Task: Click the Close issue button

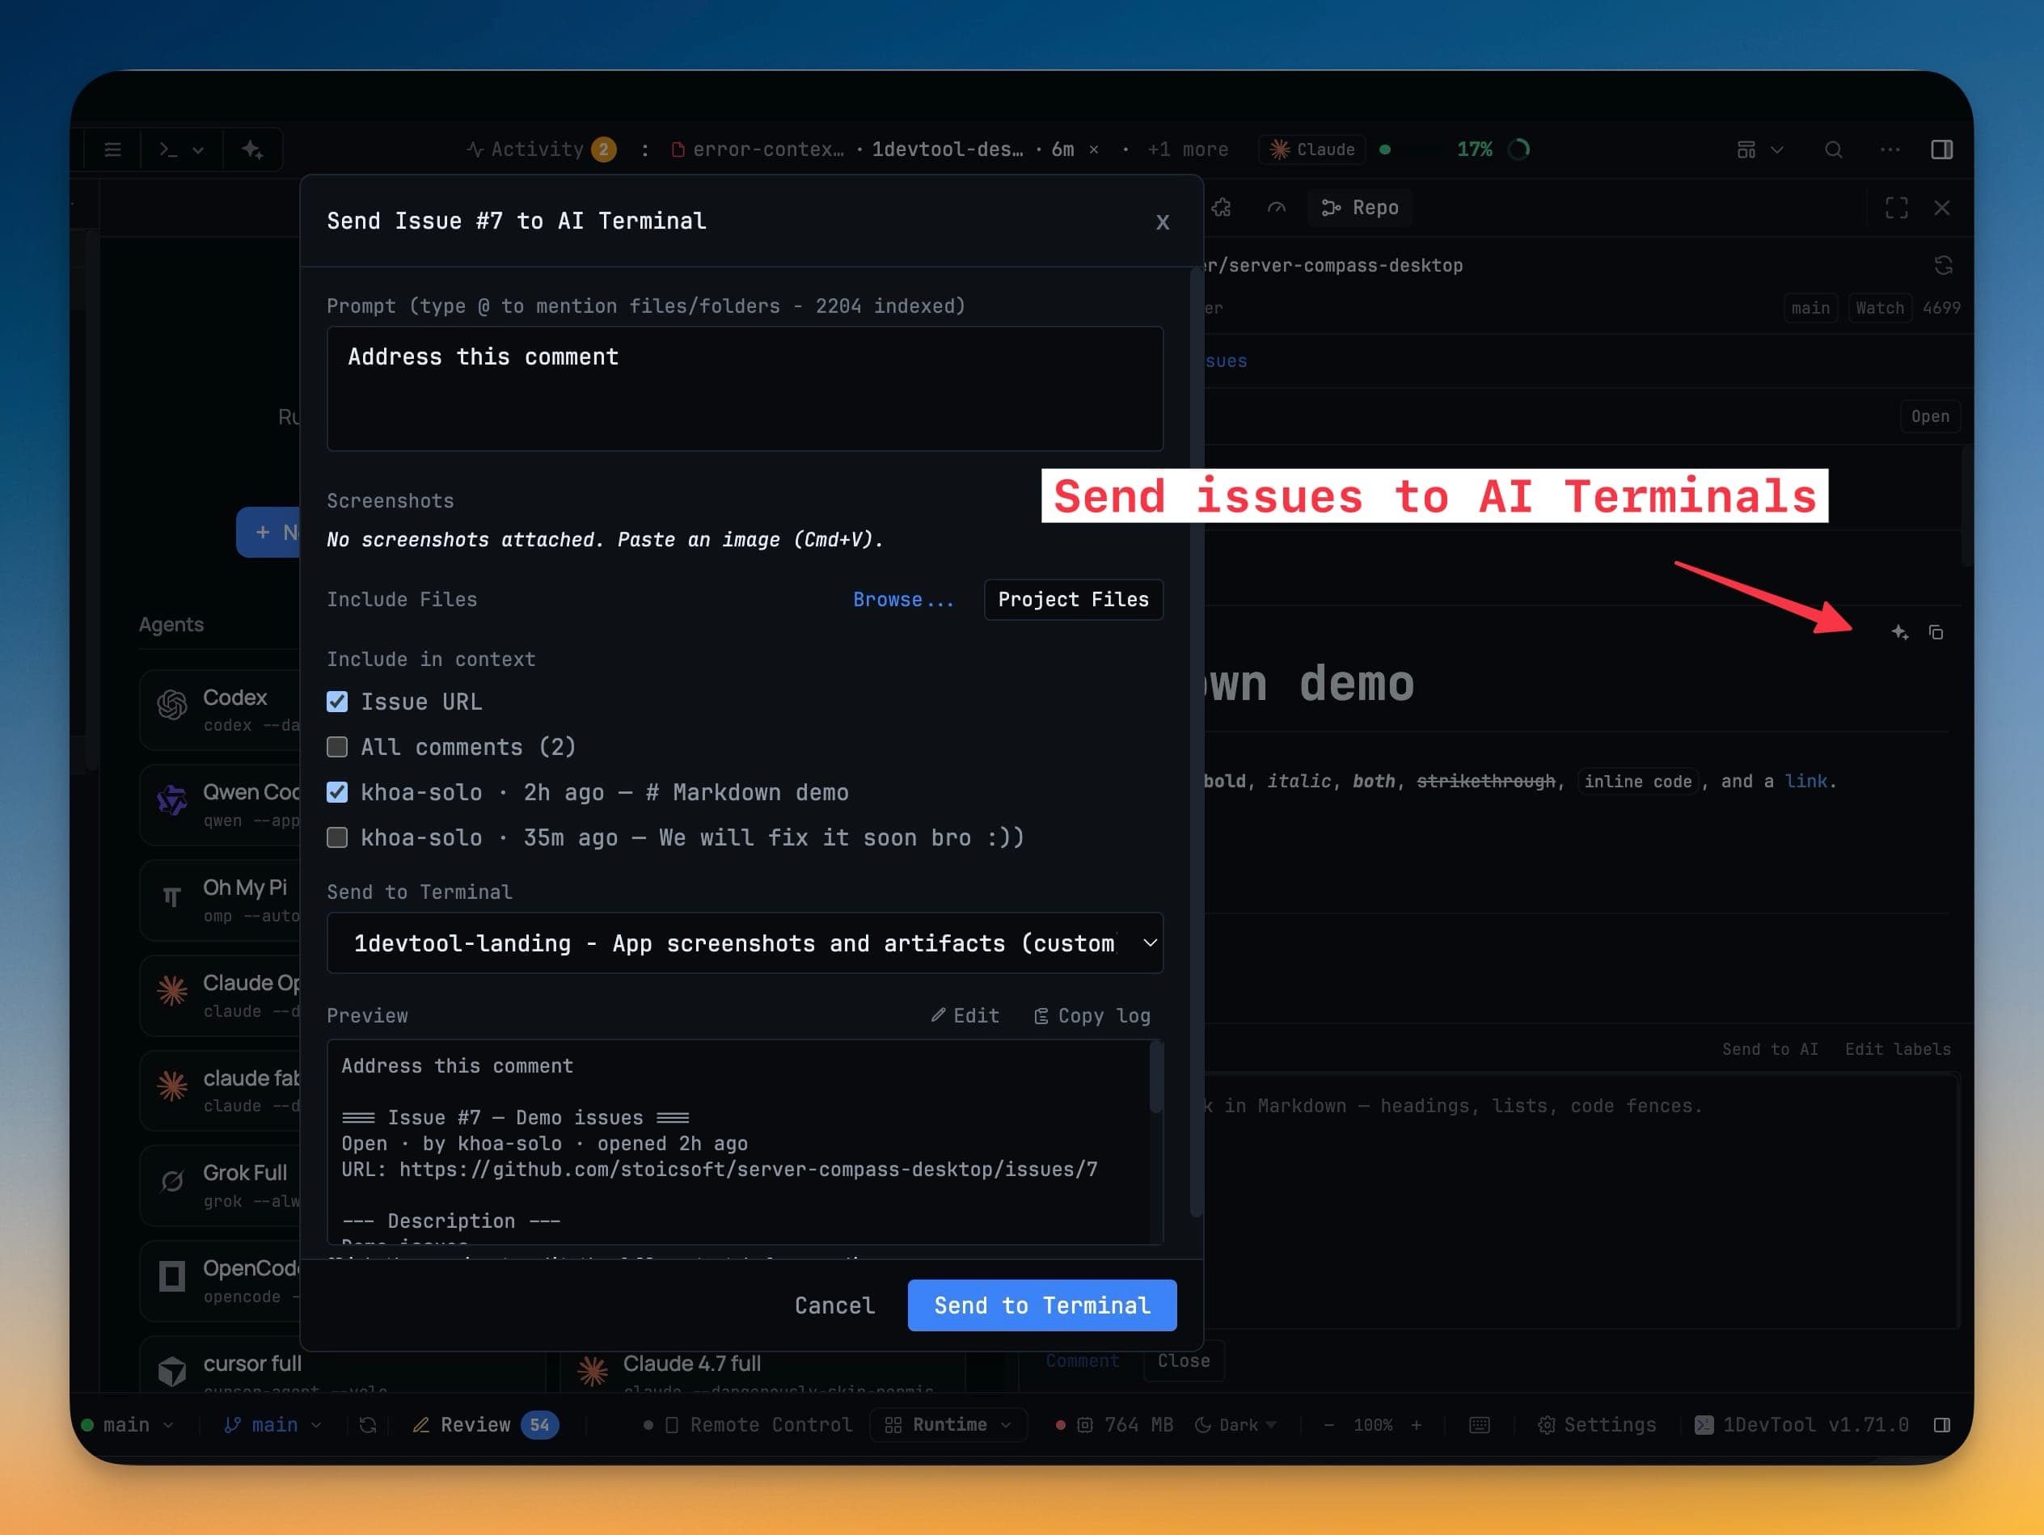Action: pos(1184,1360)
